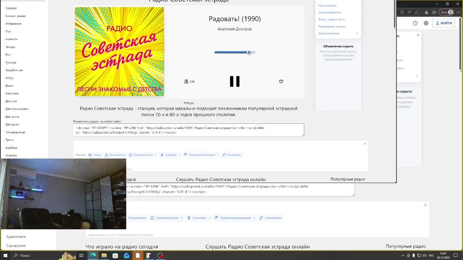This screenshot has width=463, height=260.
Task: Click Пожаловаться in front window ad bar
Action: click(115, 155)
